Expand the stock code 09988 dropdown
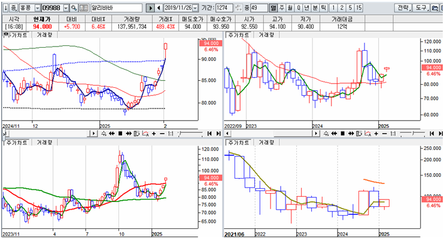Screen dimensions: 444x239 pos(65,8)
